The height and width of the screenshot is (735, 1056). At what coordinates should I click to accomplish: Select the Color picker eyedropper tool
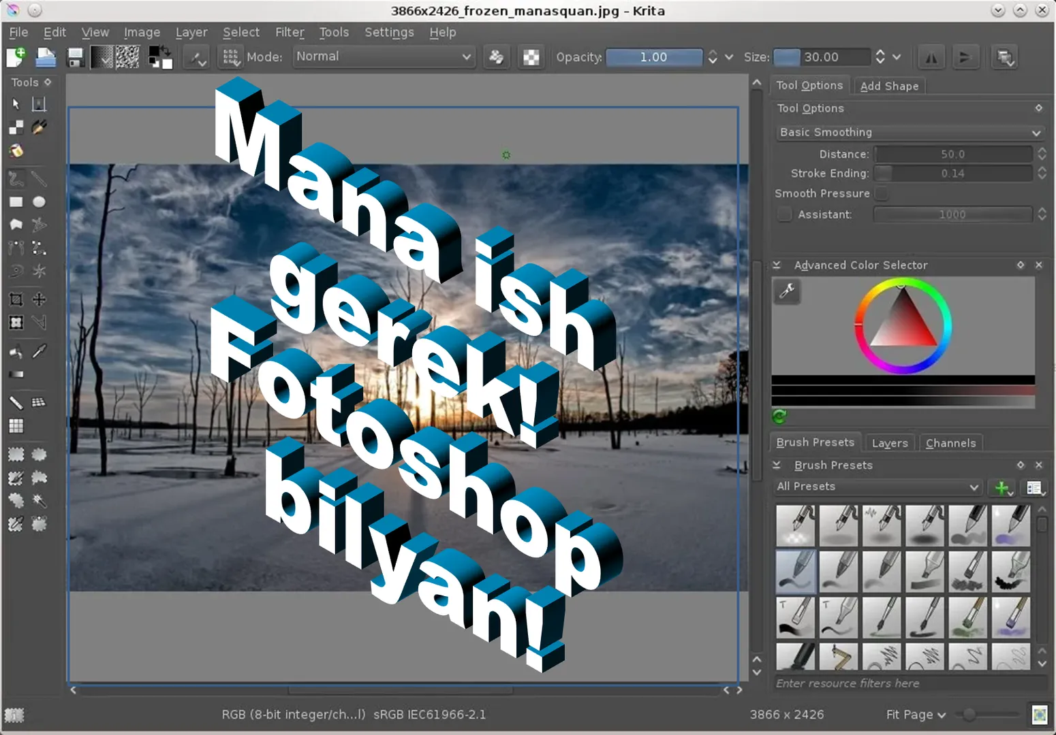39,352
